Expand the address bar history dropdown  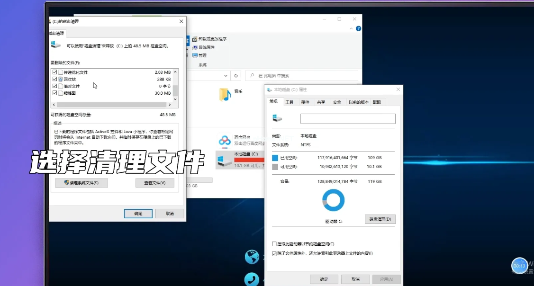(x=225, y=76)
